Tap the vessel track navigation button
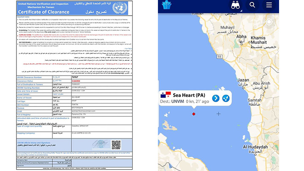The image size is (304, 171). tap(226, 98)
